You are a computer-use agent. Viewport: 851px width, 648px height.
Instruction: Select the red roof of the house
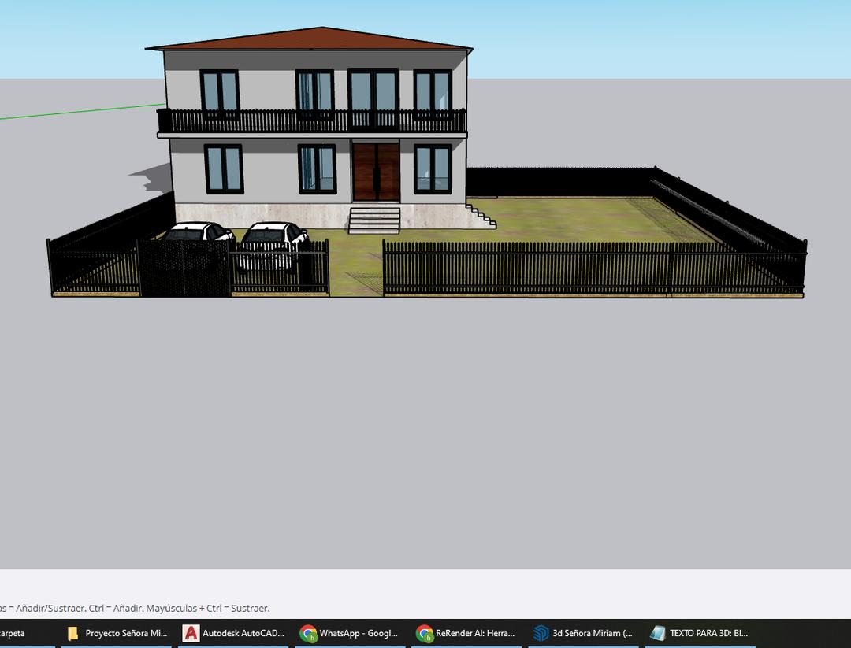[315, 39]
